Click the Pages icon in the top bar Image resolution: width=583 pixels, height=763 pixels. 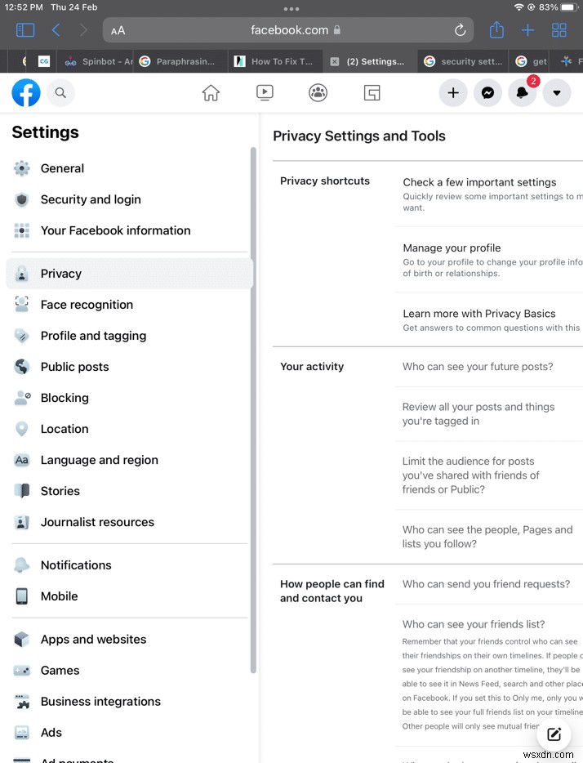tap(372, 93)
